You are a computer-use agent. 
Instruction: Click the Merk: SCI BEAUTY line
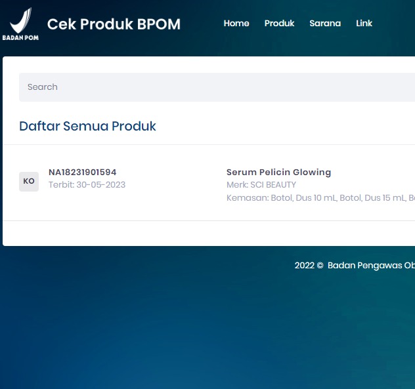pos(261,185)
